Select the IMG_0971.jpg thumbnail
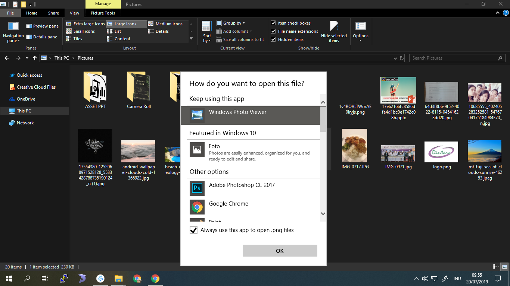The width and height of the screenshot is (510, 286). (398, 154)
